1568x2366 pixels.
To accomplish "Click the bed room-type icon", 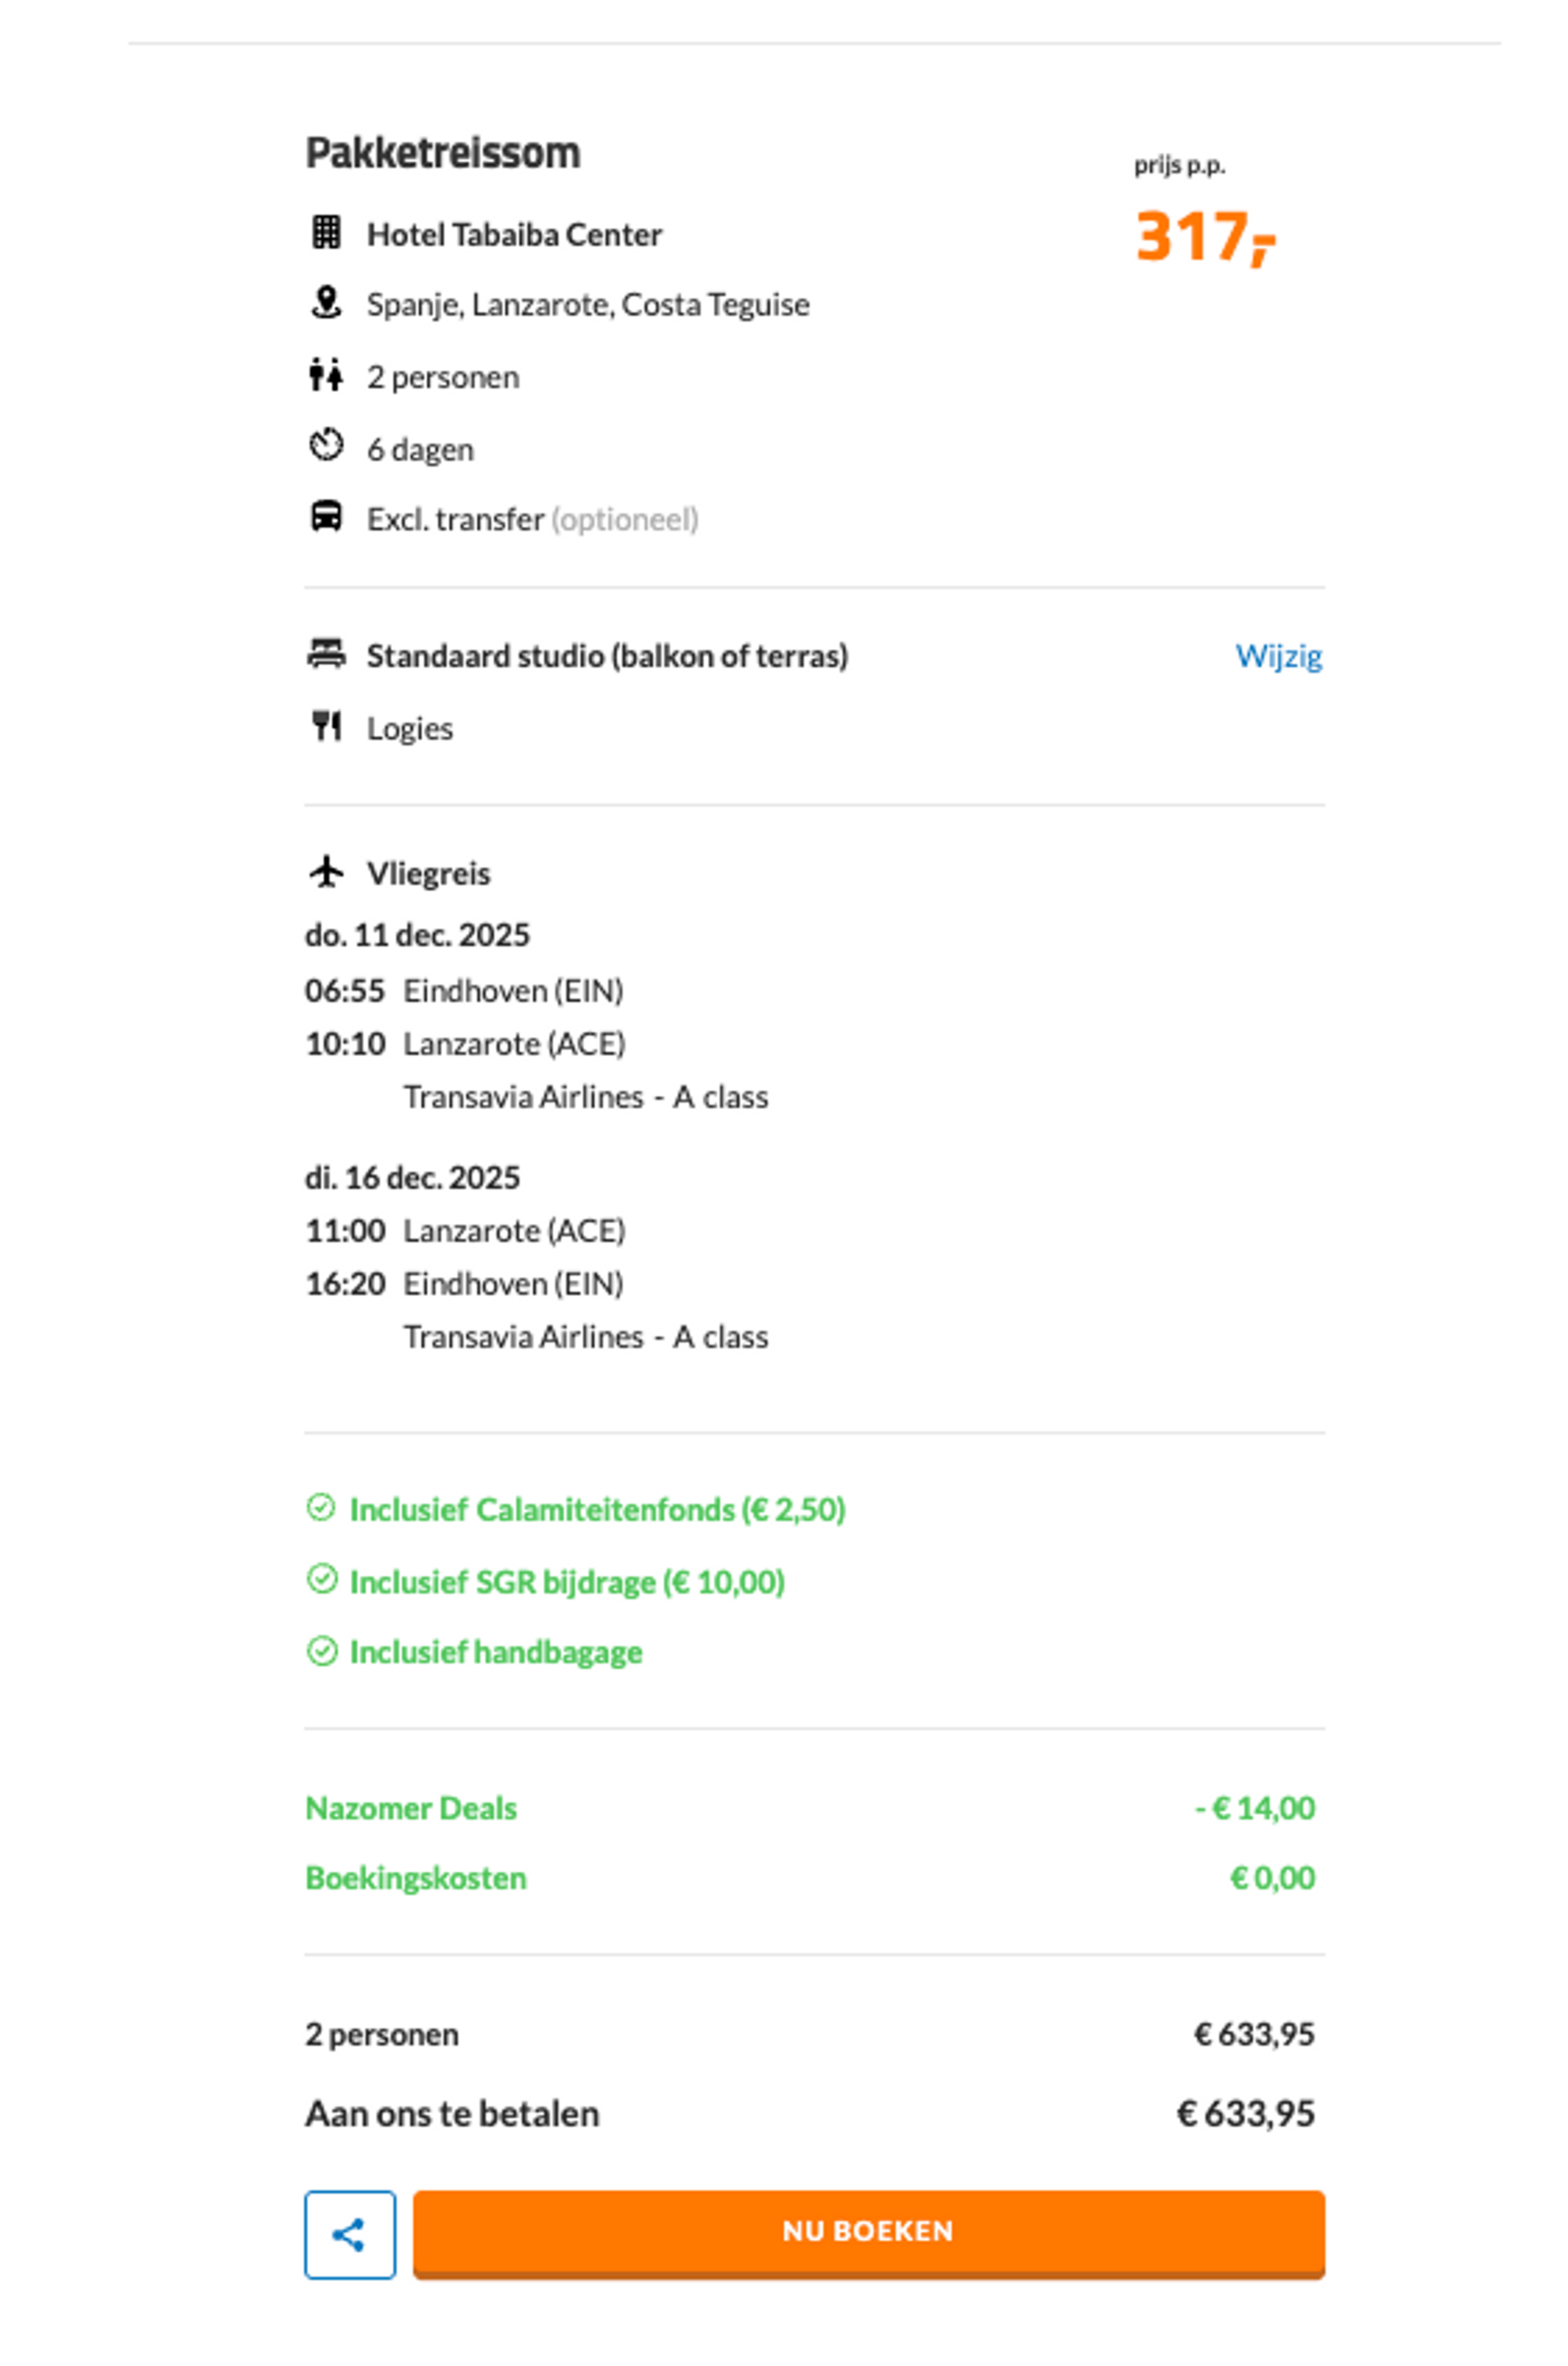I will tap(326, 654).
